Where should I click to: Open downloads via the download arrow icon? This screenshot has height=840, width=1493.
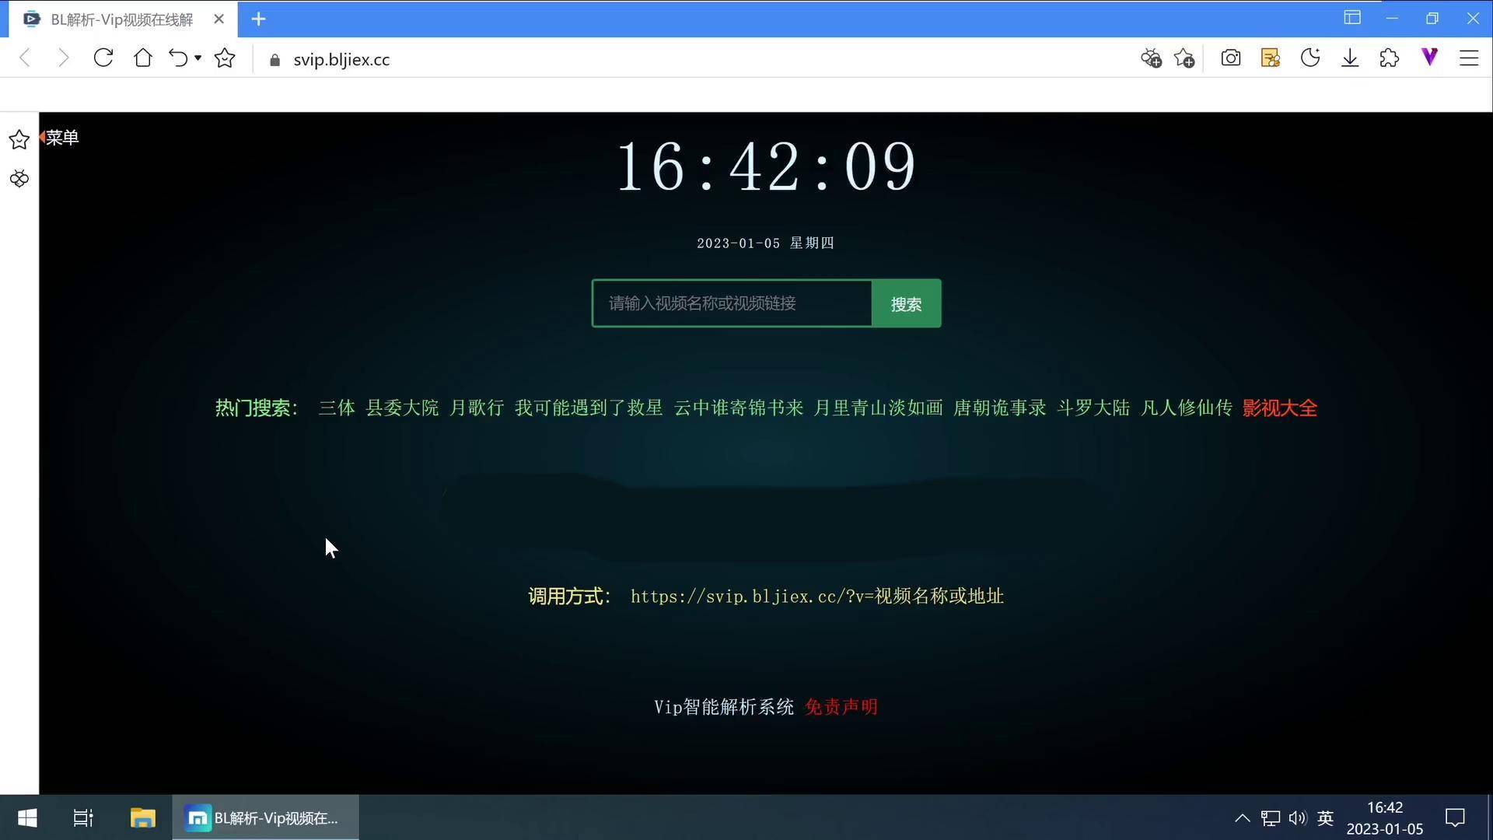click(x=1351, y=58)
